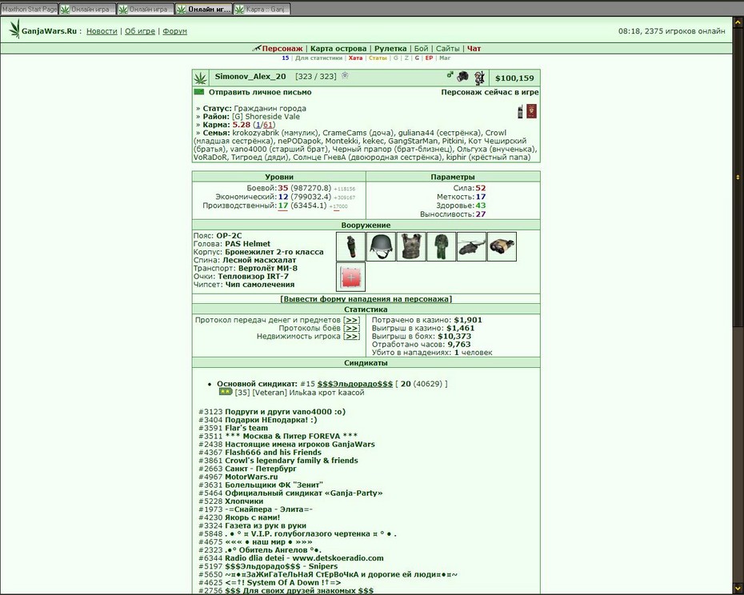Click the Об игре link
This screenshot has width=744, height=595.
(140, 31)
